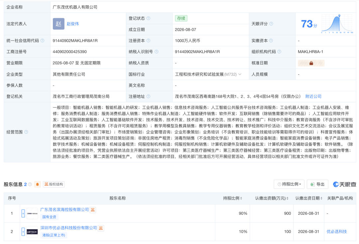Click the 国有全资 tag

click(x=49, y=217)
